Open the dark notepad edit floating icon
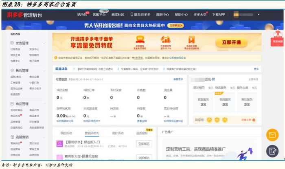This screenshot has height=169, width=285. 272,151
